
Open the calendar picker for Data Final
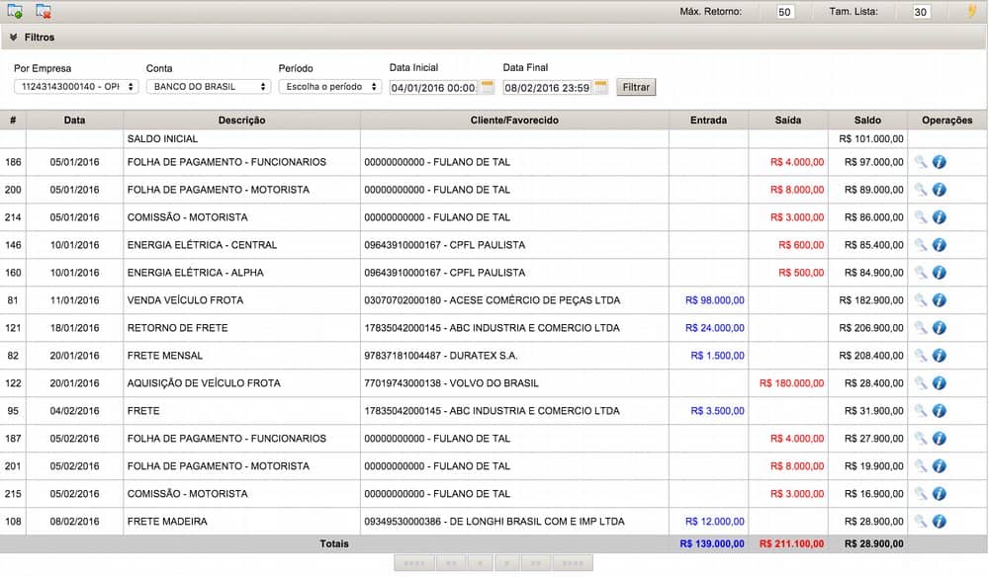click(x=601, y=86)
